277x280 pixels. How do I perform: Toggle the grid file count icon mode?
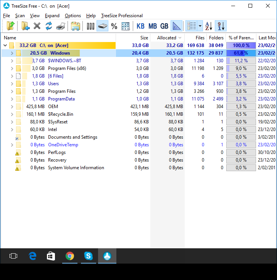coord(126,26)
